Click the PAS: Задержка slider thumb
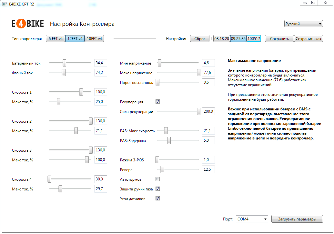Screen dimensions: 334x234 [x=169, y=140]
